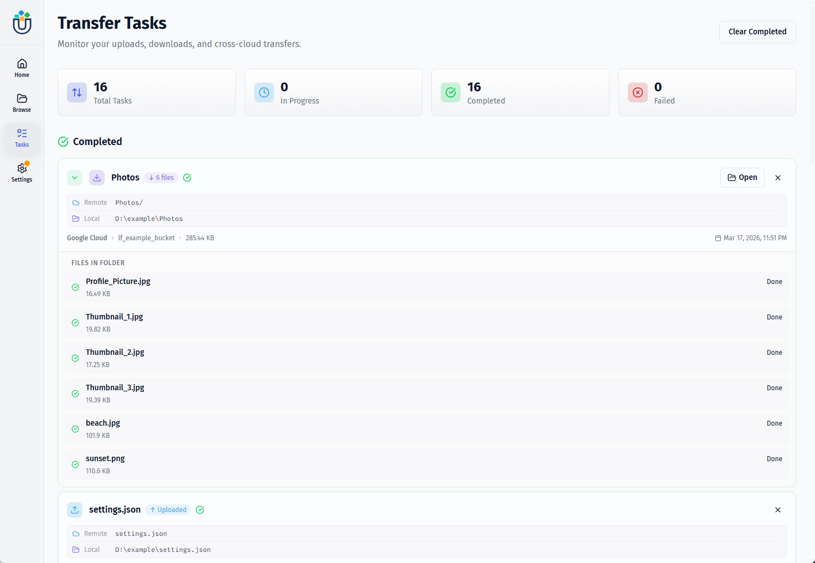Open the Photos folder location

[742, 178]
